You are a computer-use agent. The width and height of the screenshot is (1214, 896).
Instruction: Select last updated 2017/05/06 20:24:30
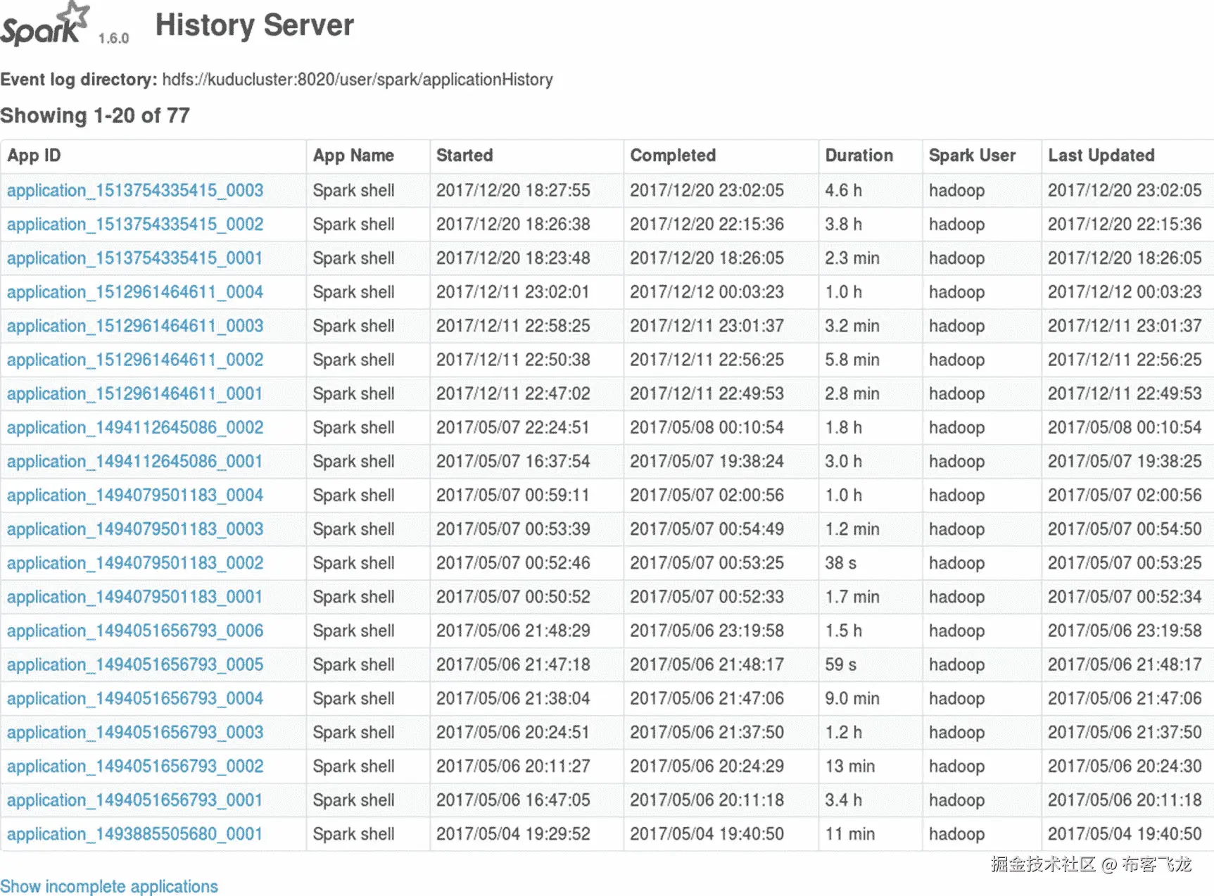pos(1125,766)
